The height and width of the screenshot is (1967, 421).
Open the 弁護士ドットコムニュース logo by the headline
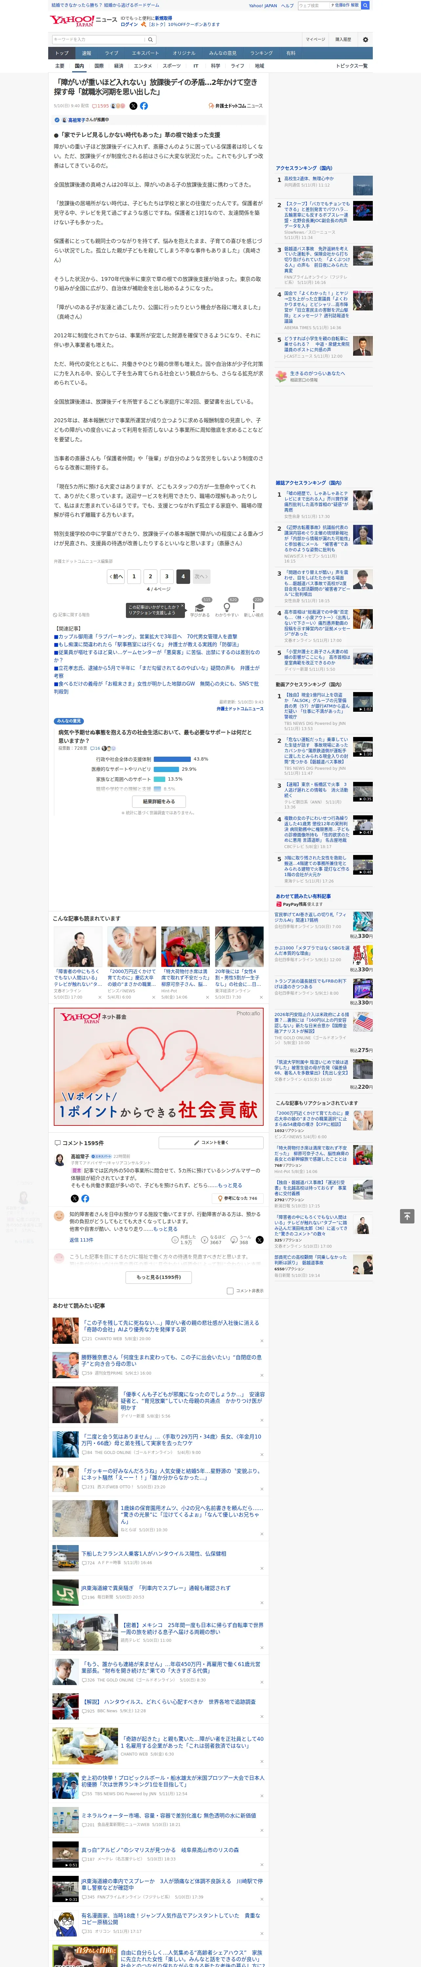(x=235, y=106)
